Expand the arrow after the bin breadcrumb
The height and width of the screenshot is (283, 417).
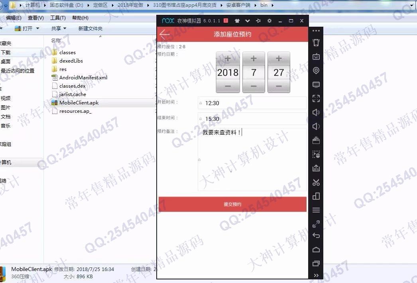coord(273,5)
